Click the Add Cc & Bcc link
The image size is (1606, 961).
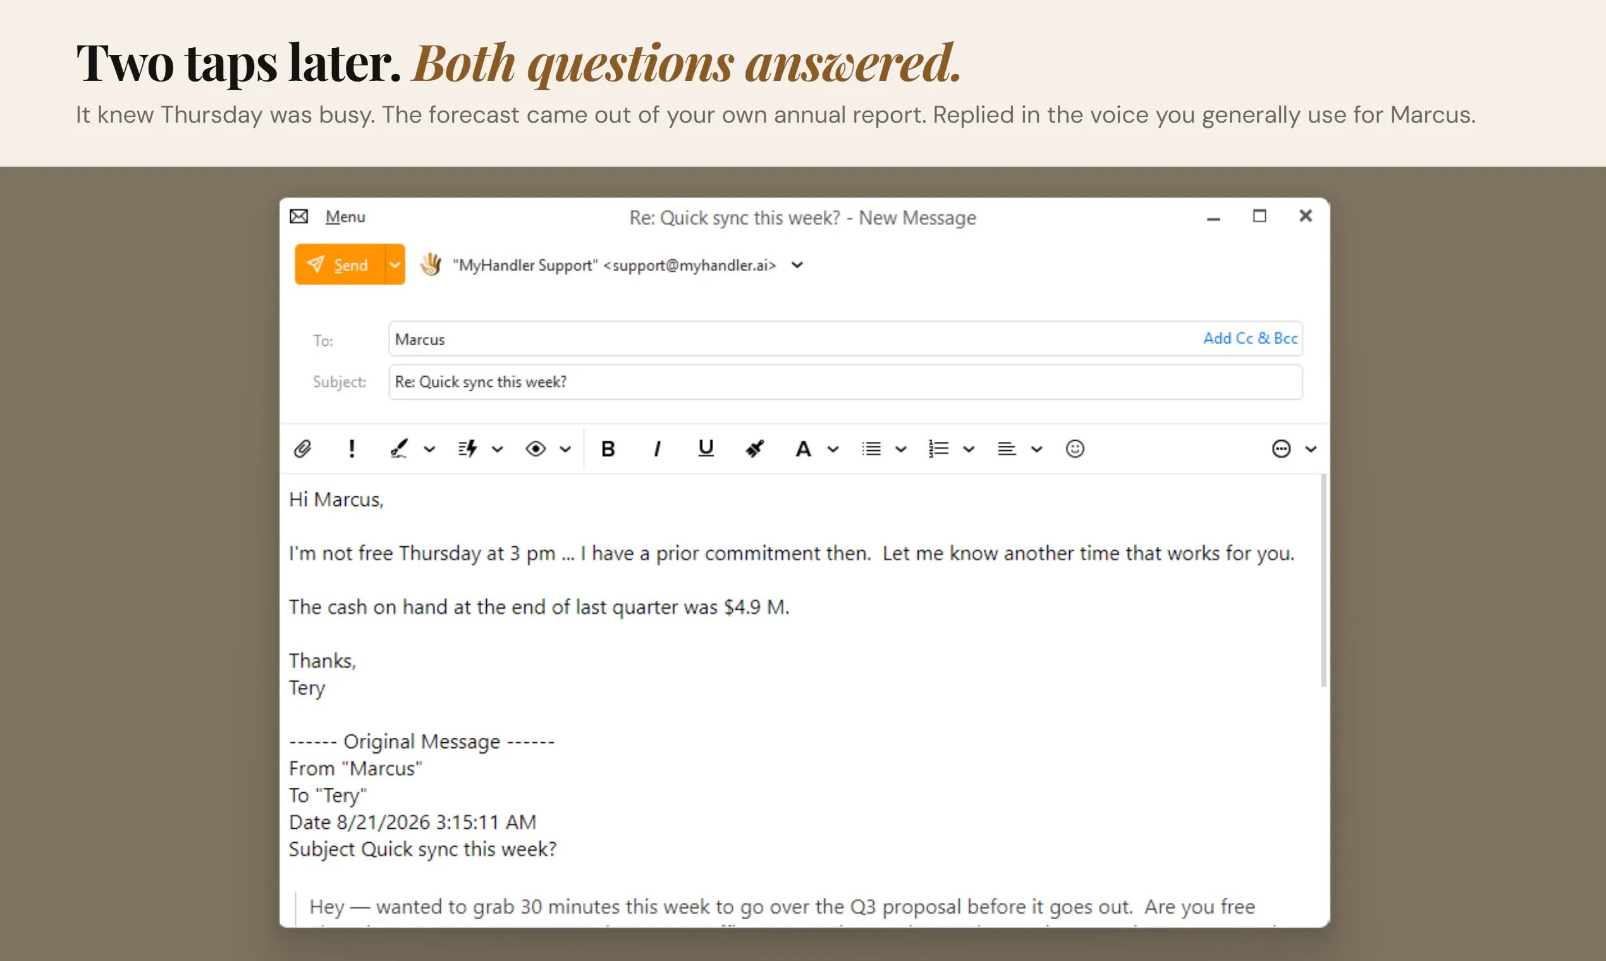1250,338
